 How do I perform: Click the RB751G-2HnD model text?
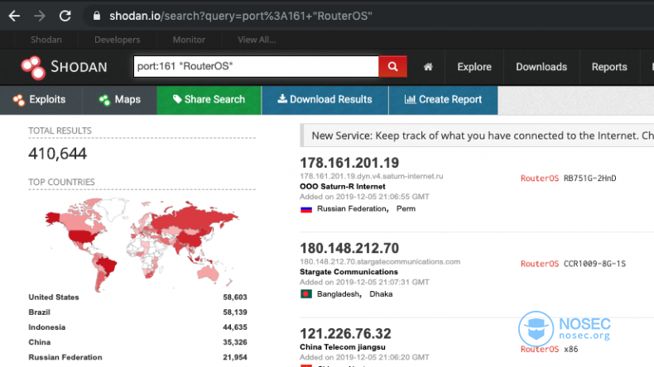point(589,179)
